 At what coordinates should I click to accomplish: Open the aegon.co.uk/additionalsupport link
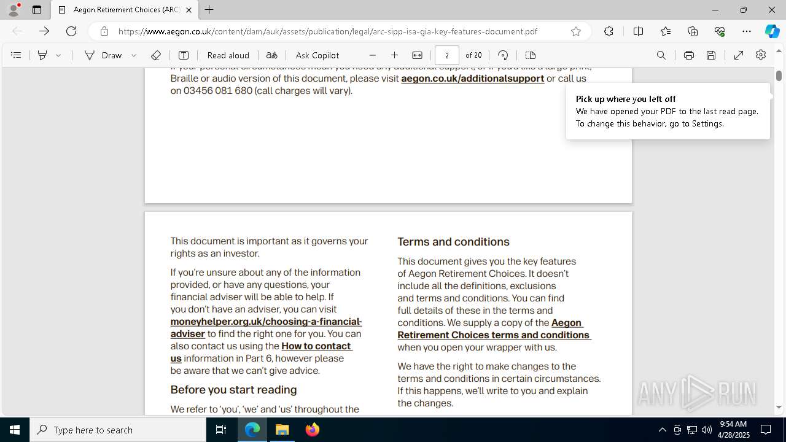[473, 79]
